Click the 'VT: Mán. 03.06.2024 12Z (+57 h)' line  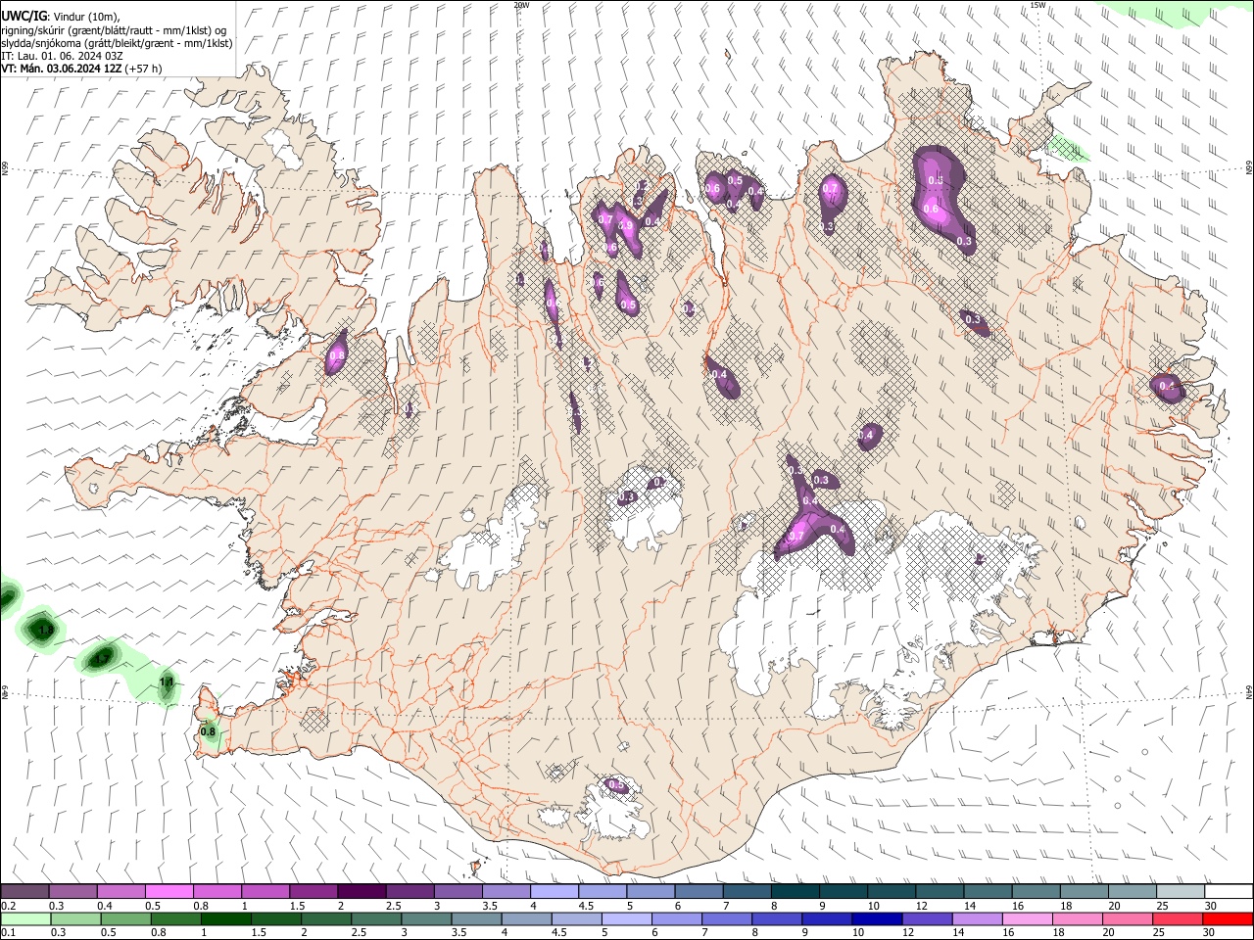[81, 69]
